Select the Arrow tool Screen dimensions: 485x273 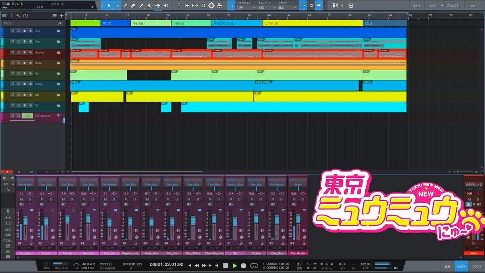coord(109,5)
